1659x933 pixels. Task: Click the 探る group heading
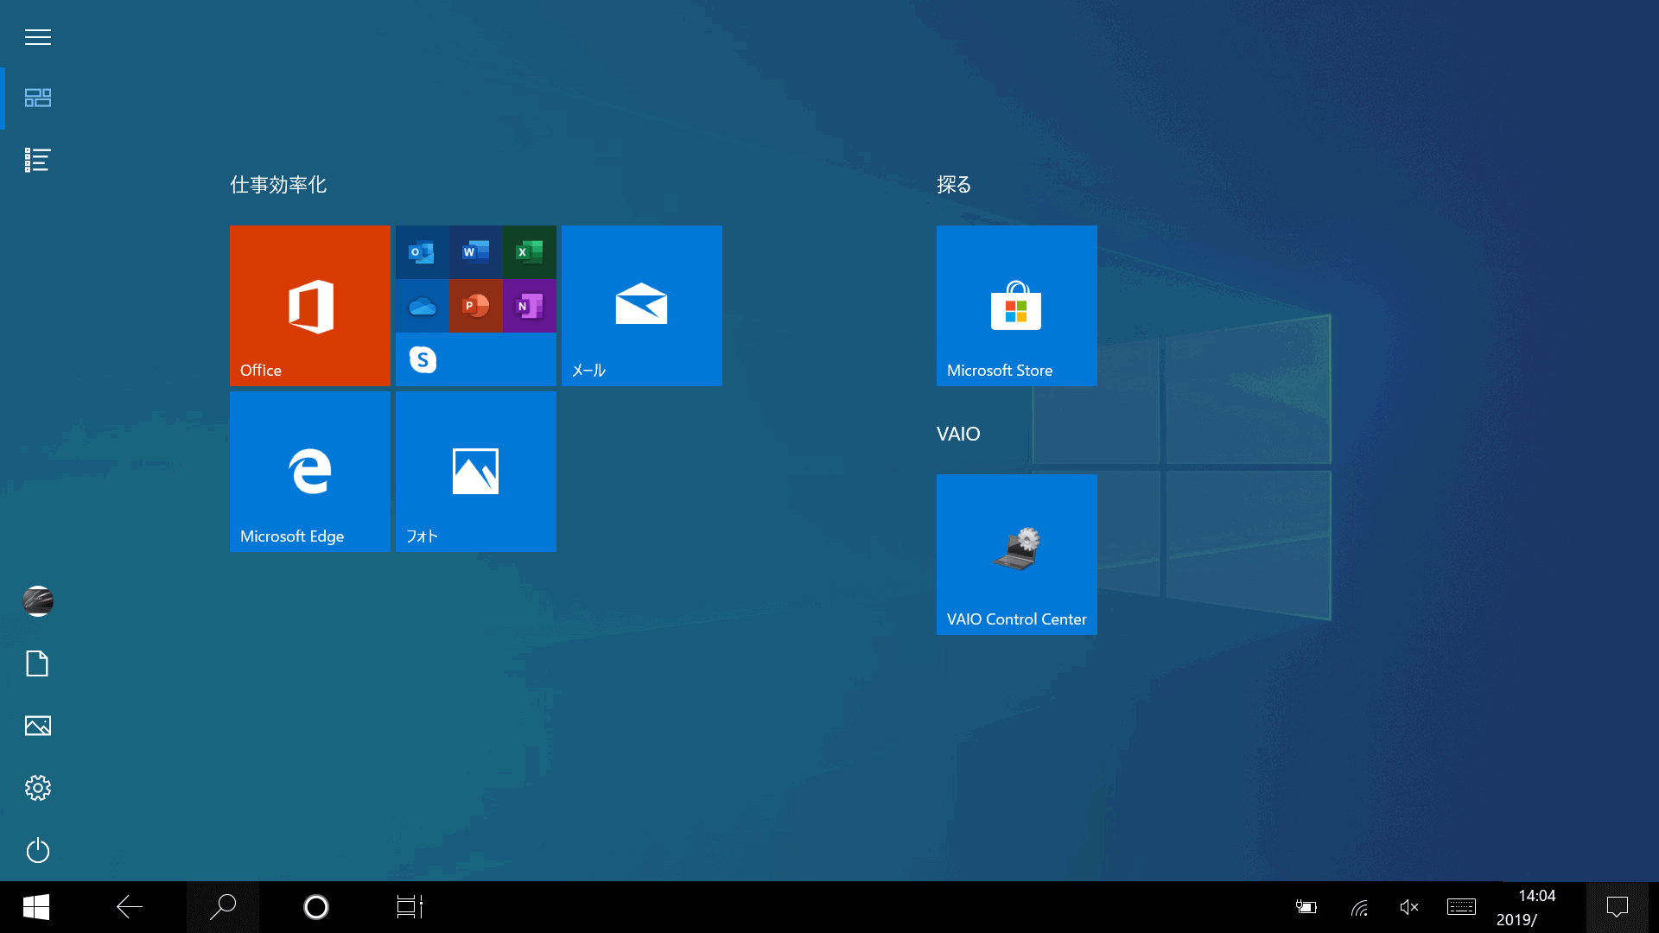[954, 185]
